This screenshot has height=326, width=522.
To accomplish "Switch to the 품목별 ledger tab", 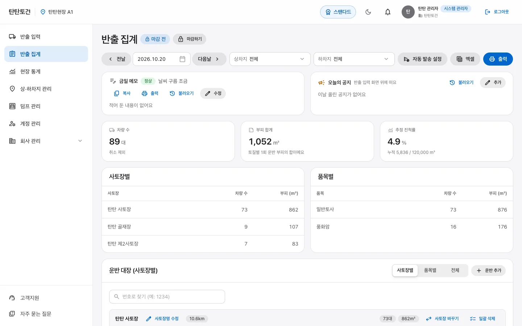I will coord(430,271).
